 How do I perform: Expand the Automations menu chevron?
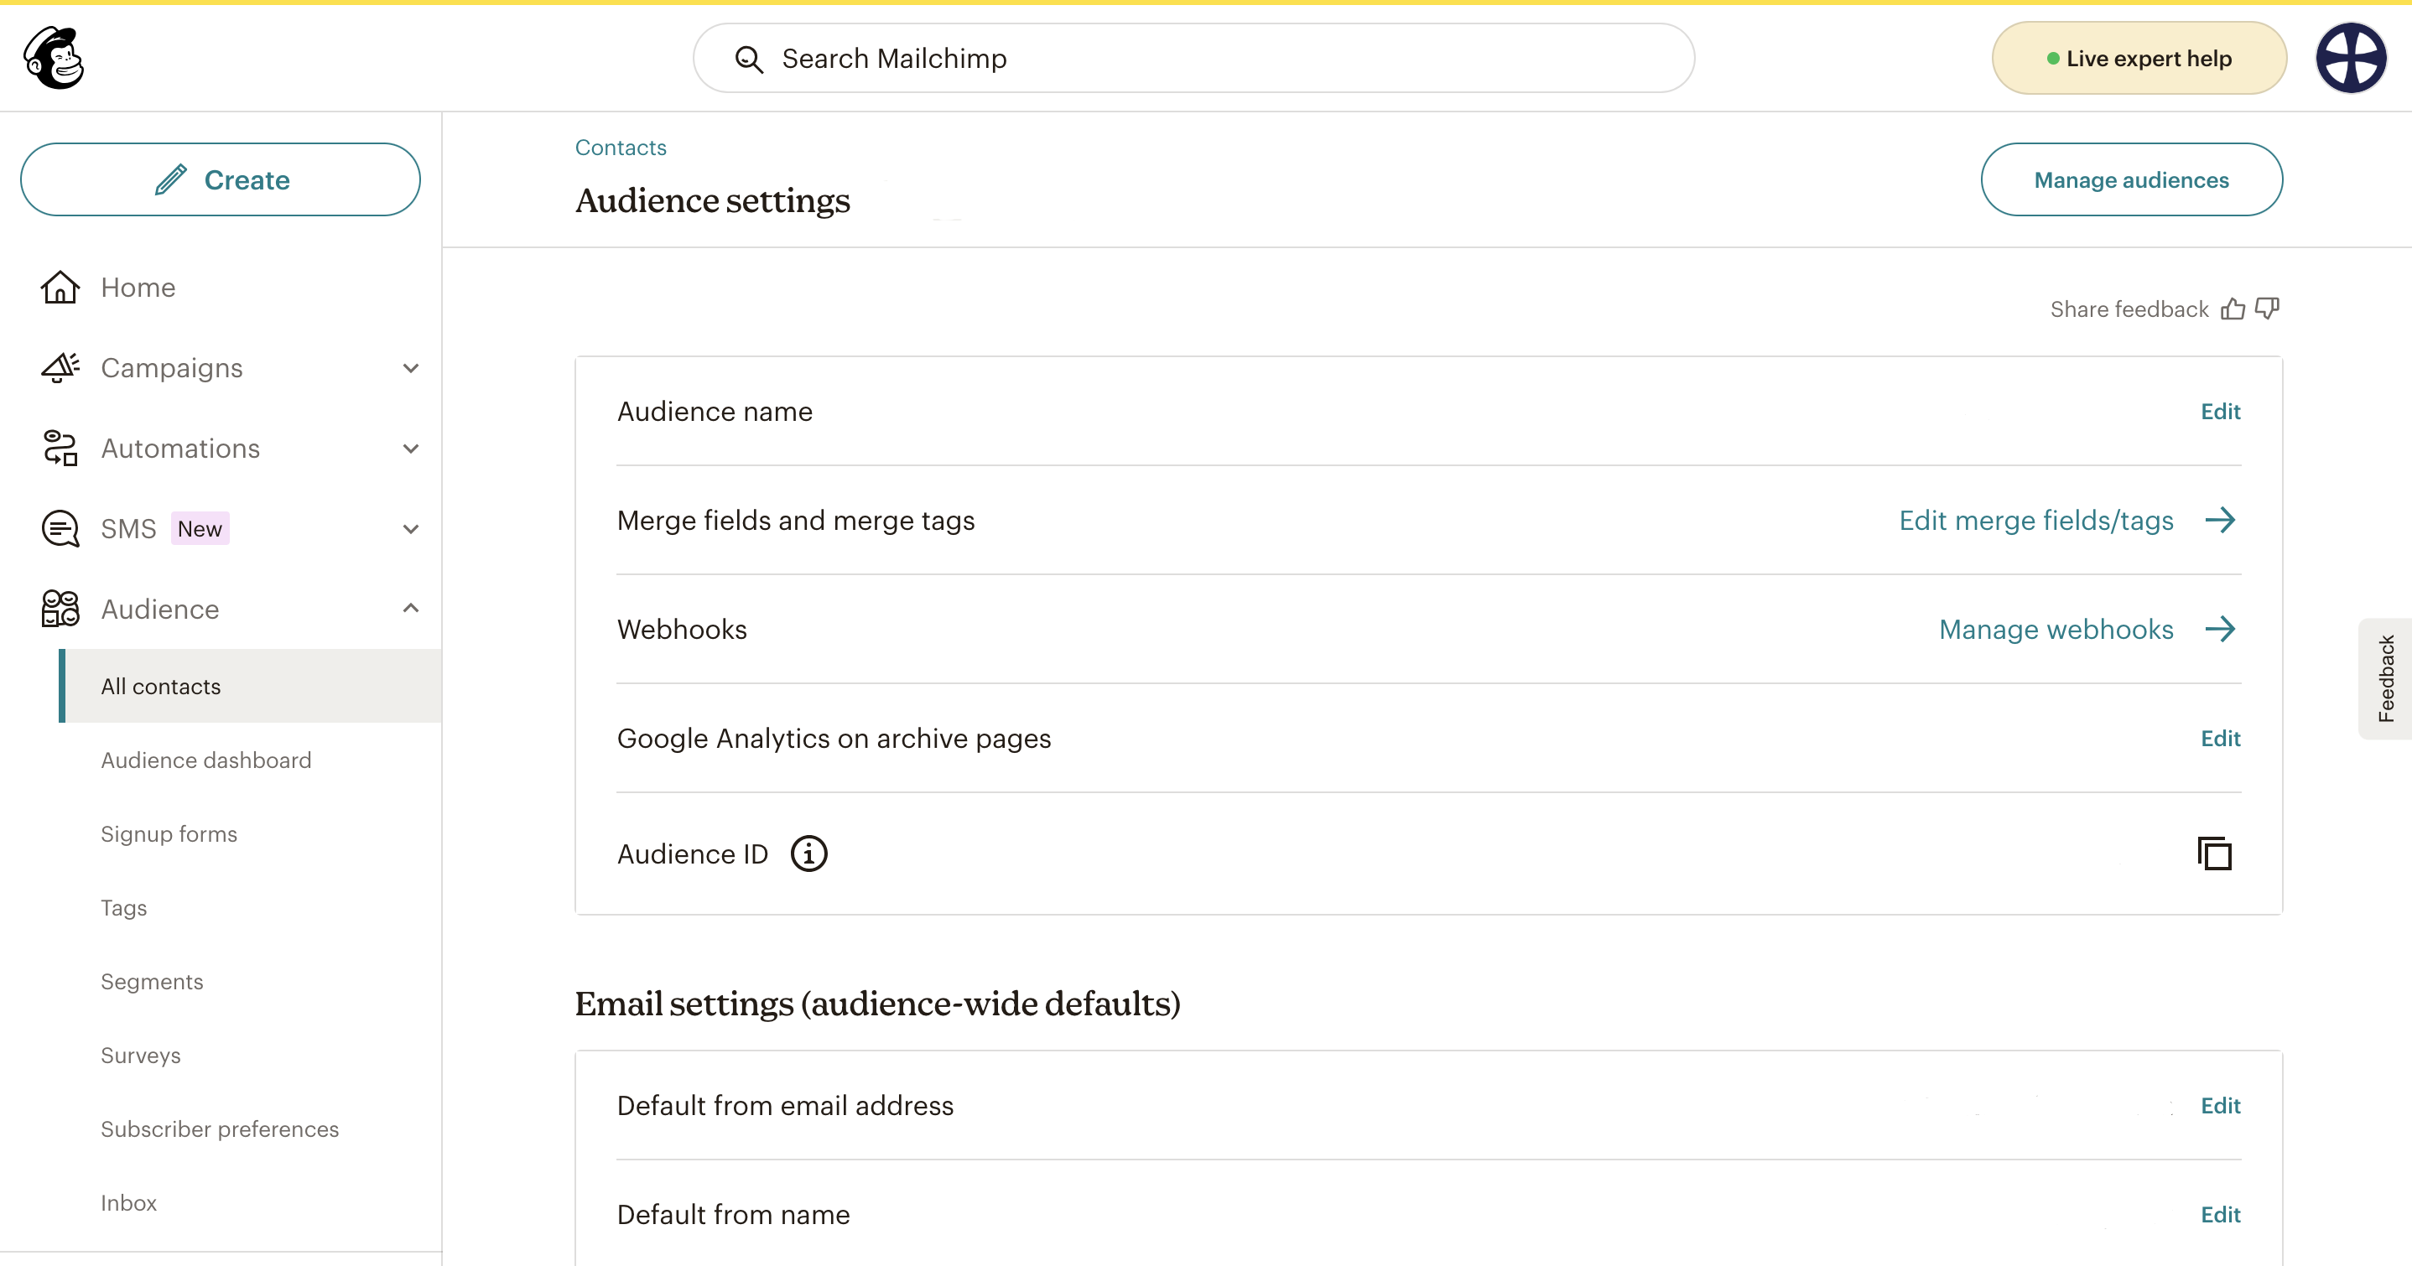pyautogui.click(x=410, y=449)
